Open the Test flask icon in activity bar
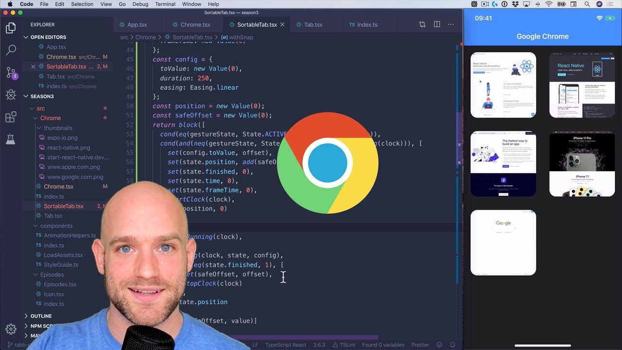 [x=11, y=140]
